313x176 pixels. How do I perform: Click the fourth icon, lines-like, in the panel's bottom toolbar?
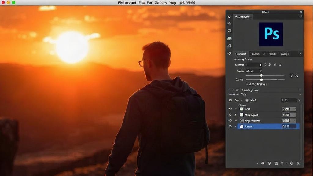(x=282, y=163)
